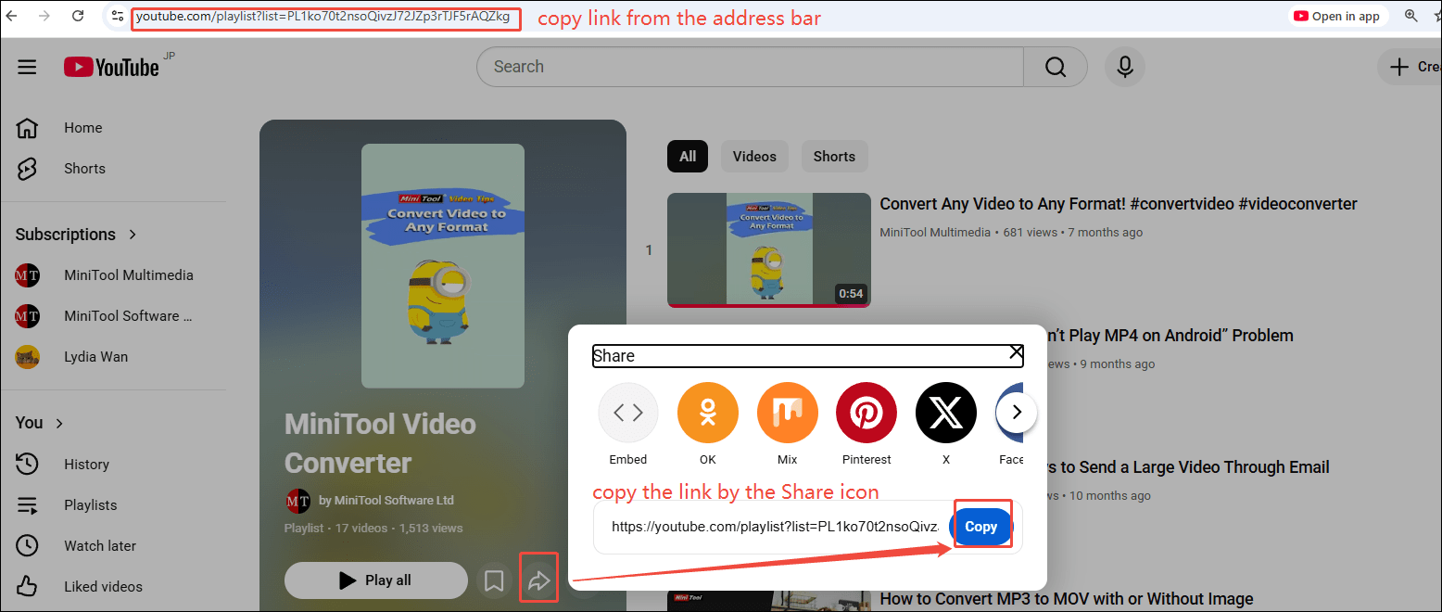Screen dimensions: 1442x612
Task: Reveal more share options with the right arrow
Action: 1016,412
